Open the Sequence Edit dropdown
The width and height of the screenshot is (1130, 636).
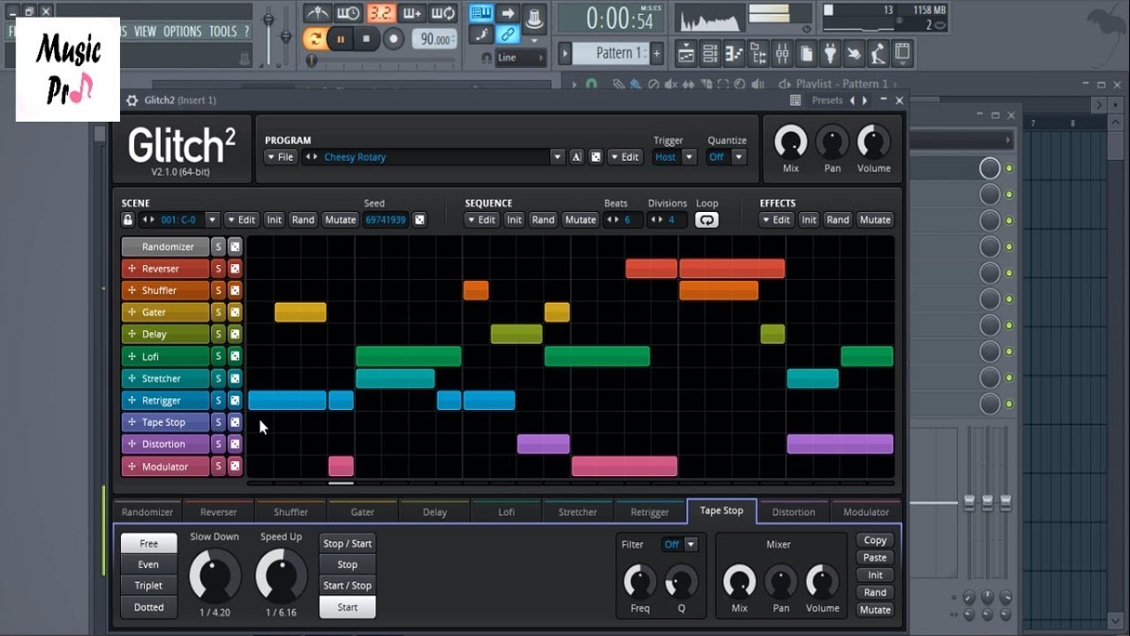tap(482, 220)
